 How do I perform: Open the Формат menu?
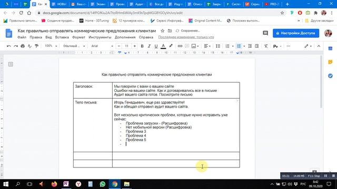78,37
